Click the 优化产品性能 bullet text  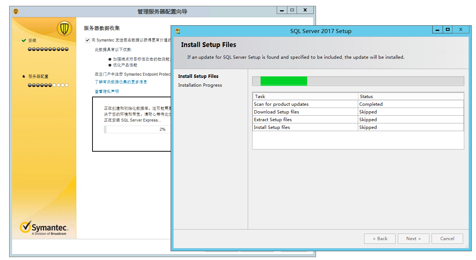[x=125, y=65]
